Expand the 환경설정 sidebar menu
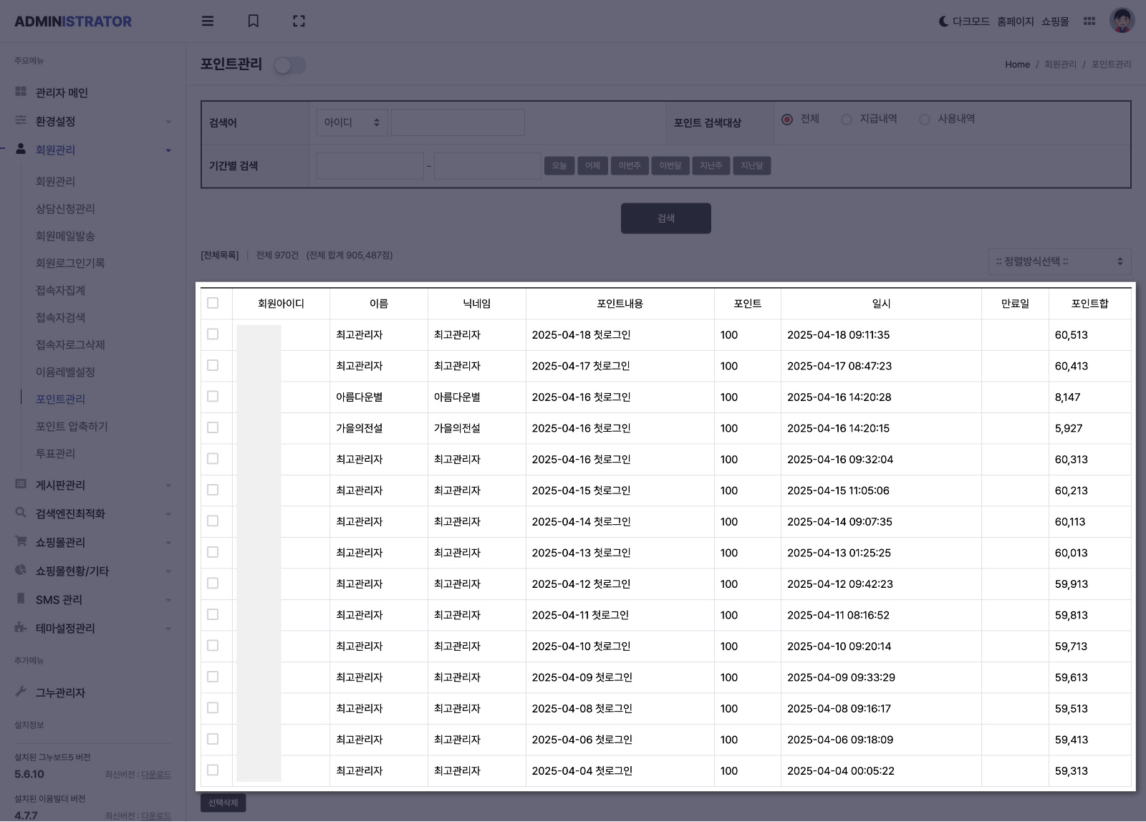 (93, 121)
